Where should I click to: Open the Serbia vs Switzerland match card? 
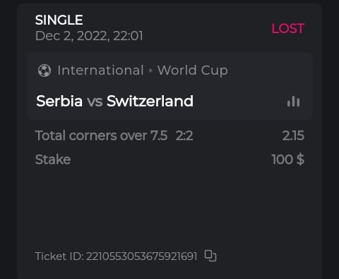tap(170, 86)
